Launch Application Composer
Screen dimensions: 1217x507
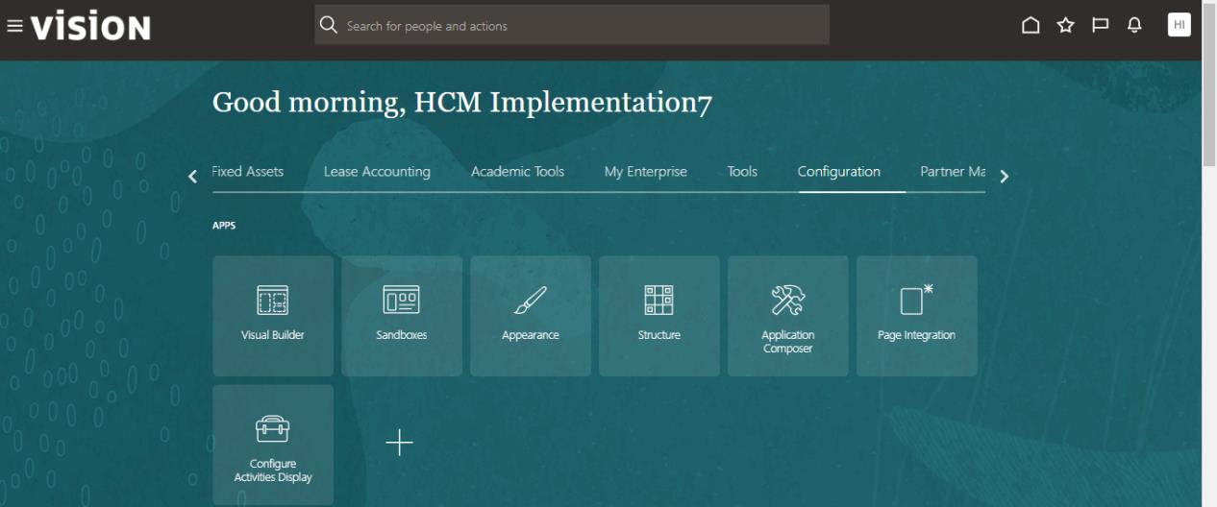[x=788, y=315]
